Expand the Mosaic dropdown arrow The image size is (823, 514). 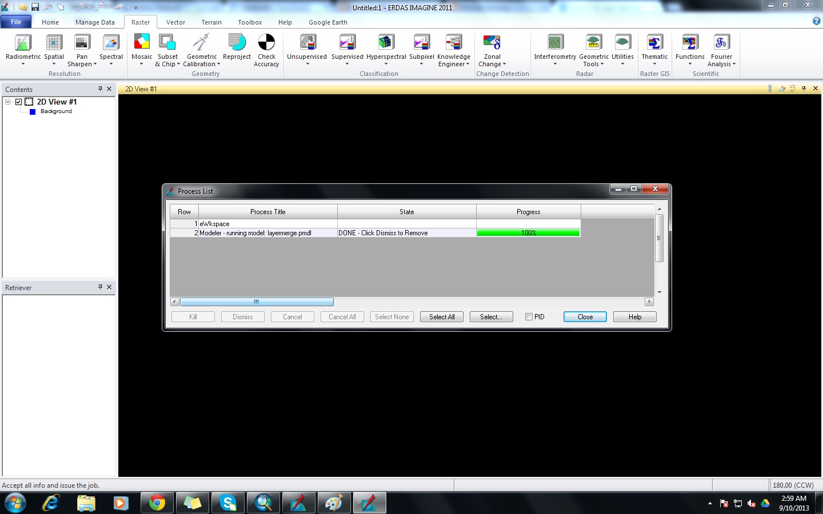click(142, 64)
